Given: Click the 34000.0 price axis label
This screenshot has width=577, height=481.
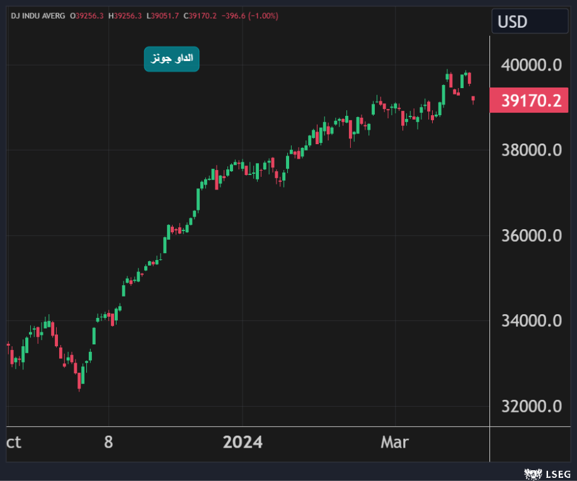Looking at the screenshot, I should (x=530, y=321).
